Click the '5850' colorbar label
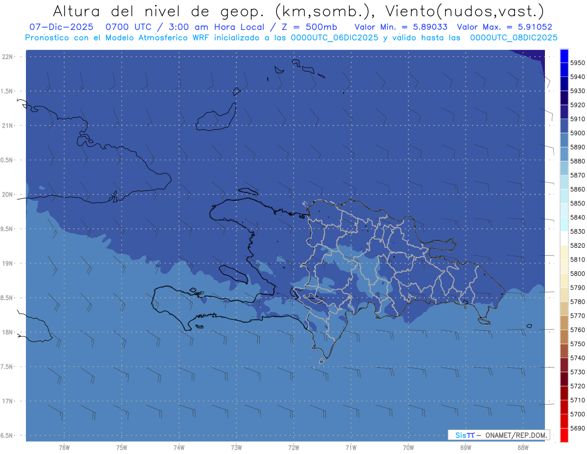 click(578, 203)
